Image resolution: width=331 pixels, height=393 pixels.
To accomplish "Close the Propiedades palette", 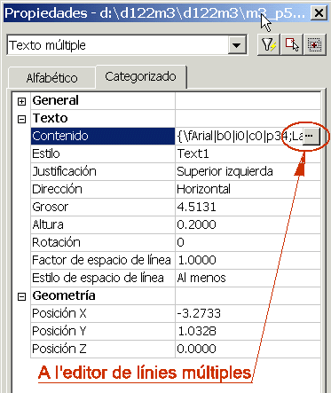I will pos(319,13).
